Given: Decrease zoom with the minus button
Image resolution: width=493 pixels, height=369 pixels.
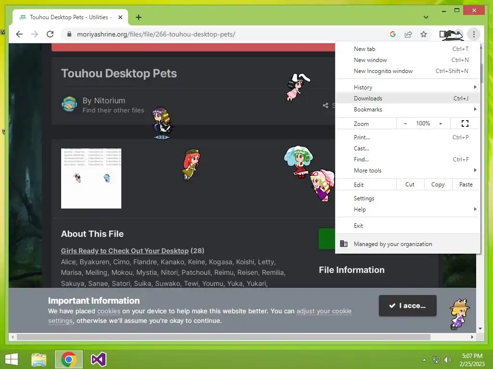Looking at the screenshot, I should [405, 123].
